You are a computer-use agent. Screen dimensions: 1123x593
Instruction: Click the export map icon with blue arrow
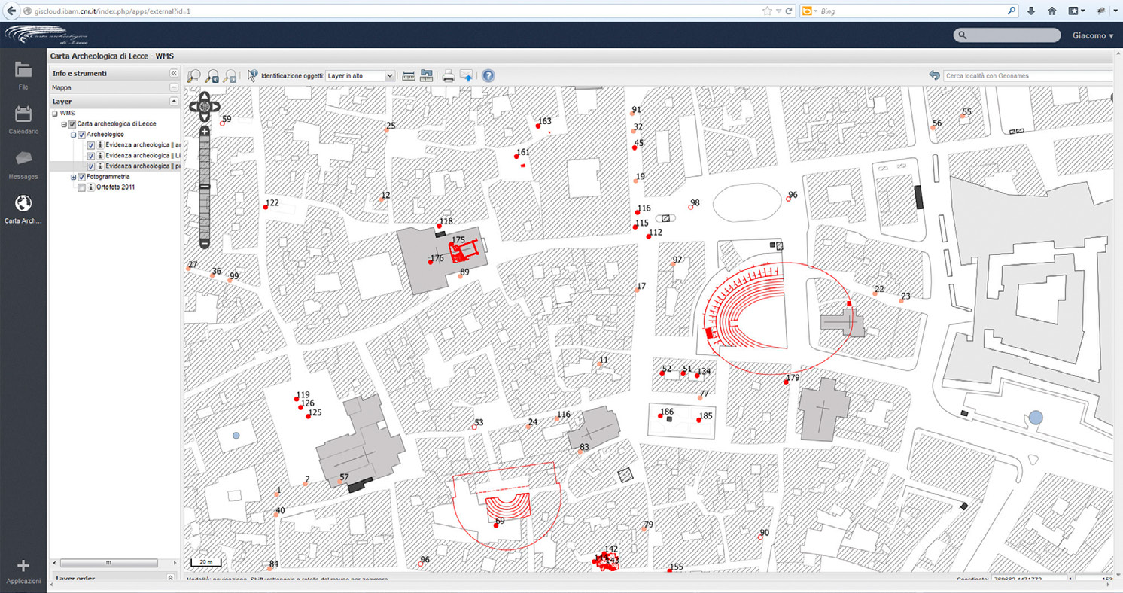(x=467, y=76)
